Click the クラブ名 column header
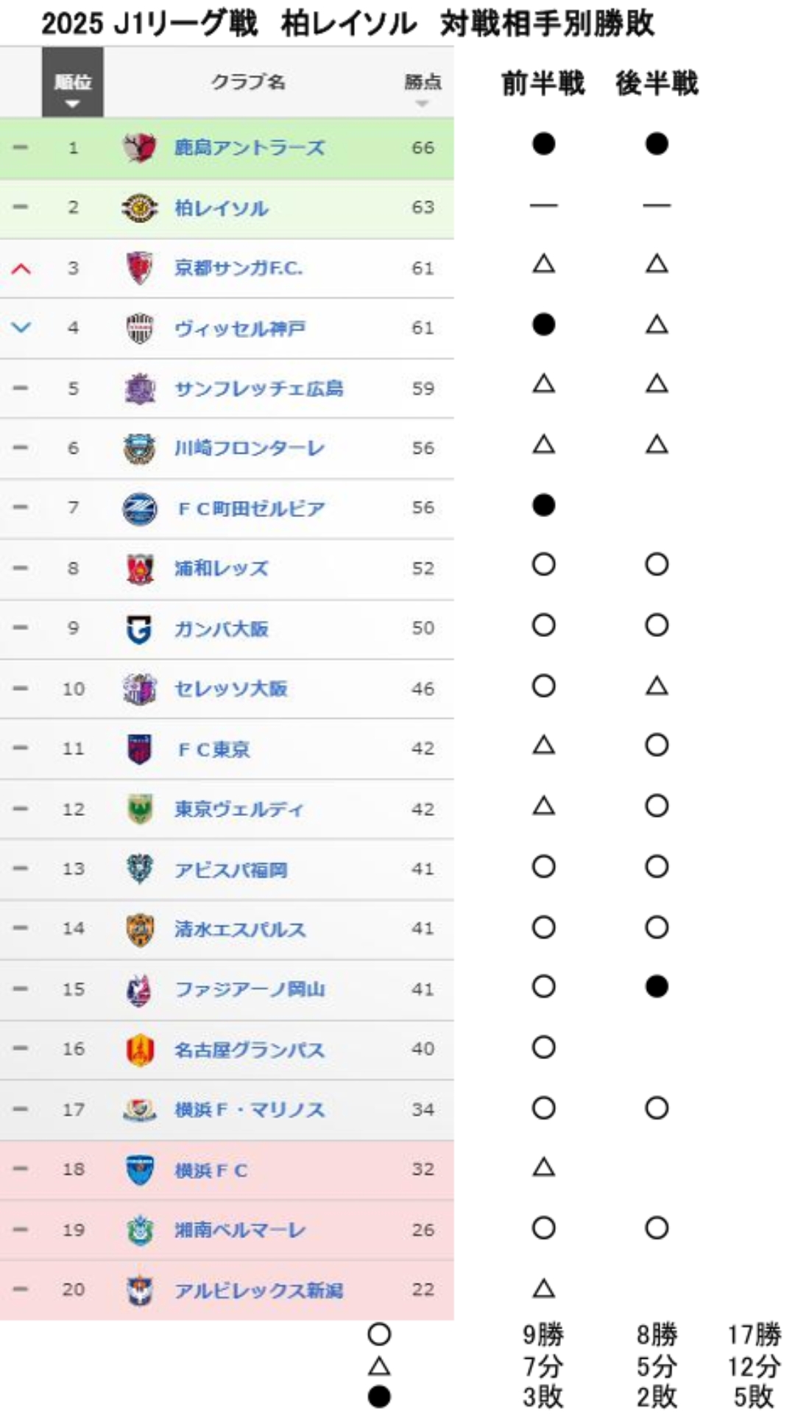The width and height of the screenshot is (795, 1414). click(x=247, y=82)
